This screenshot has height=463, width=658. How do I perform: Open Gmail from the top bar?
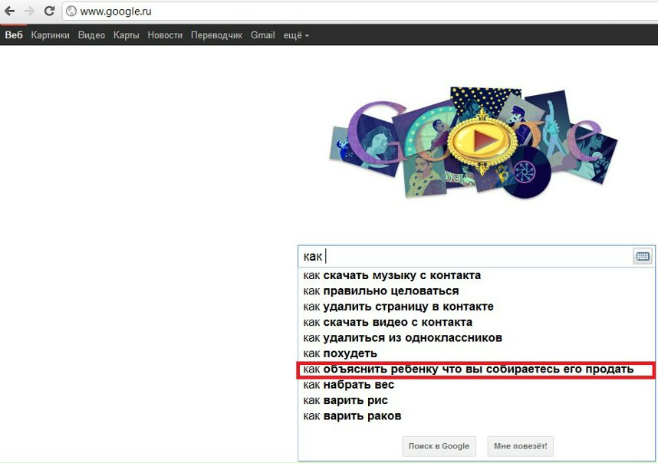point(262,35)
